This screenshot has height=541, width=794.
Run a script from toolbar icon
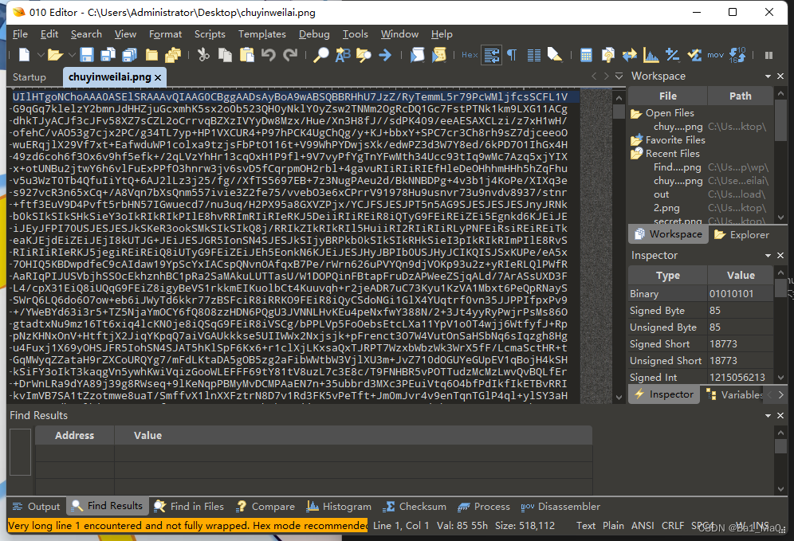[417, 55]
